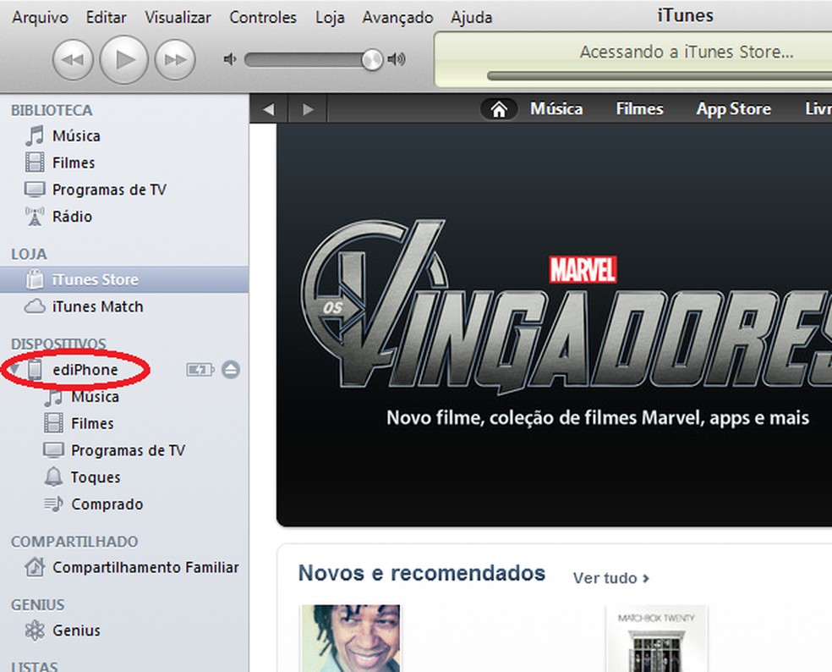Click the ediPhone battery charging icon
This screenshot has height=672, width=832.
pos(200,370)
